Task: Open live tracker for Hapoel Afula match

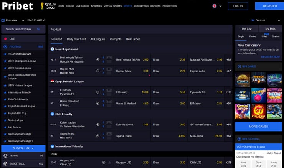Action: point(98,71)
